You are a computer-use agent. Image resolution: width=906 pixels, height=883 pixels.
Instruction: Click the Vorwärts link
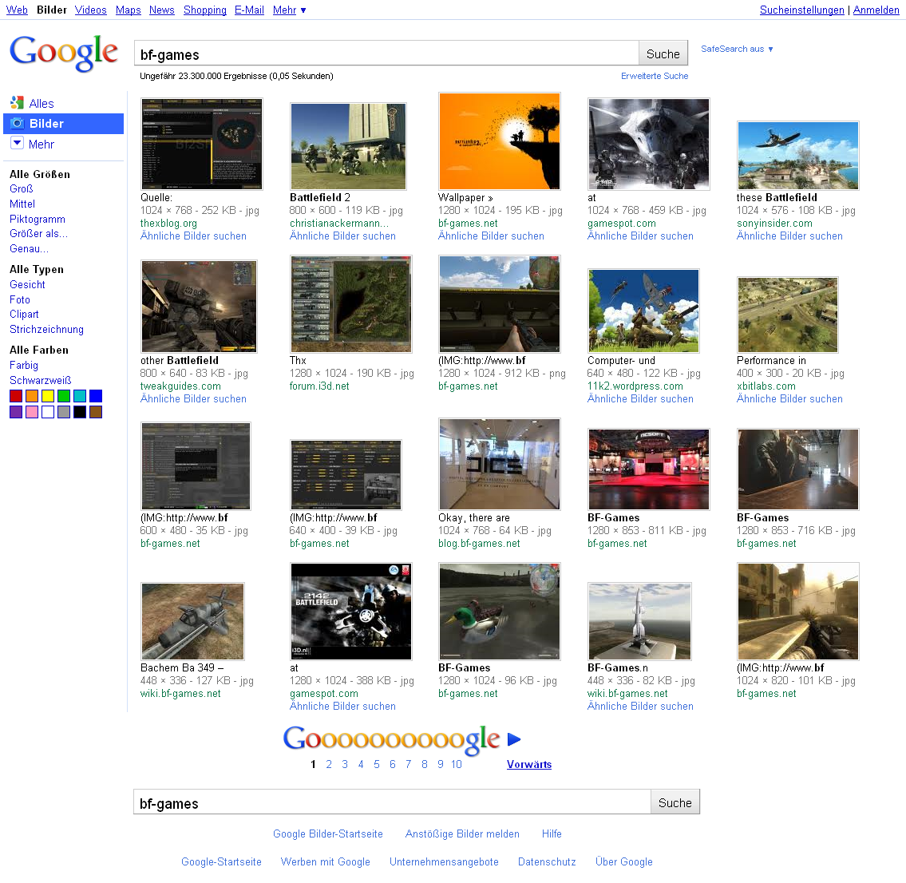pos(529,765)
